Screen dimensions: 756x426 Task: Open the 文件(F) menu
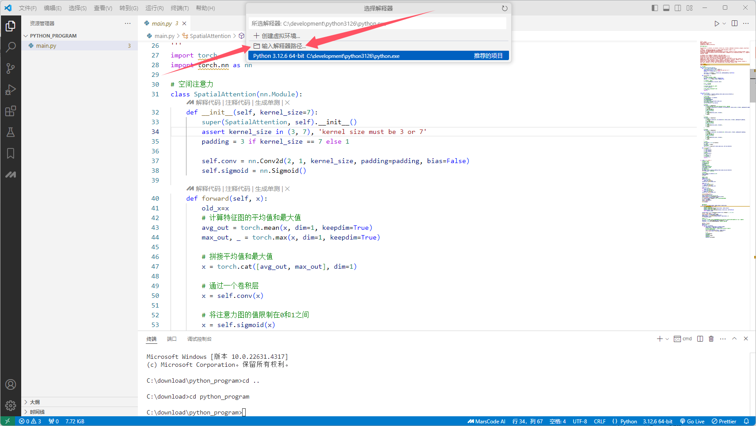[28, 8]
